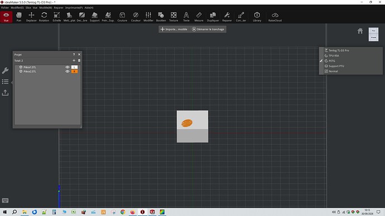Open the Texture tool
Image resolution: width=385 pixels, height=216 pixels.
point(174,17)
